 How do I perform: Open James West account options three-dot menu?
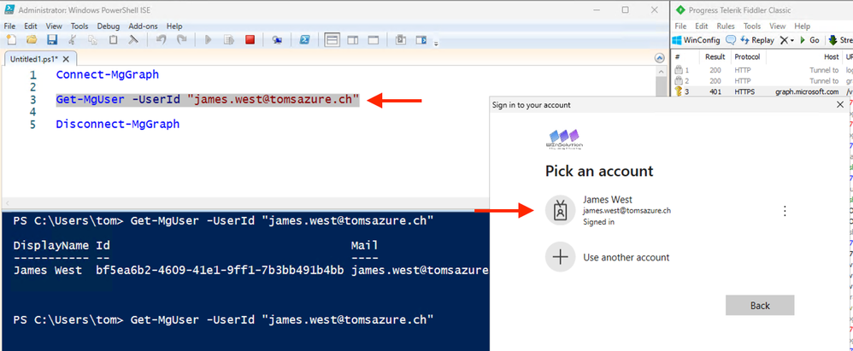pyautogui.click(x=785, y=211)
